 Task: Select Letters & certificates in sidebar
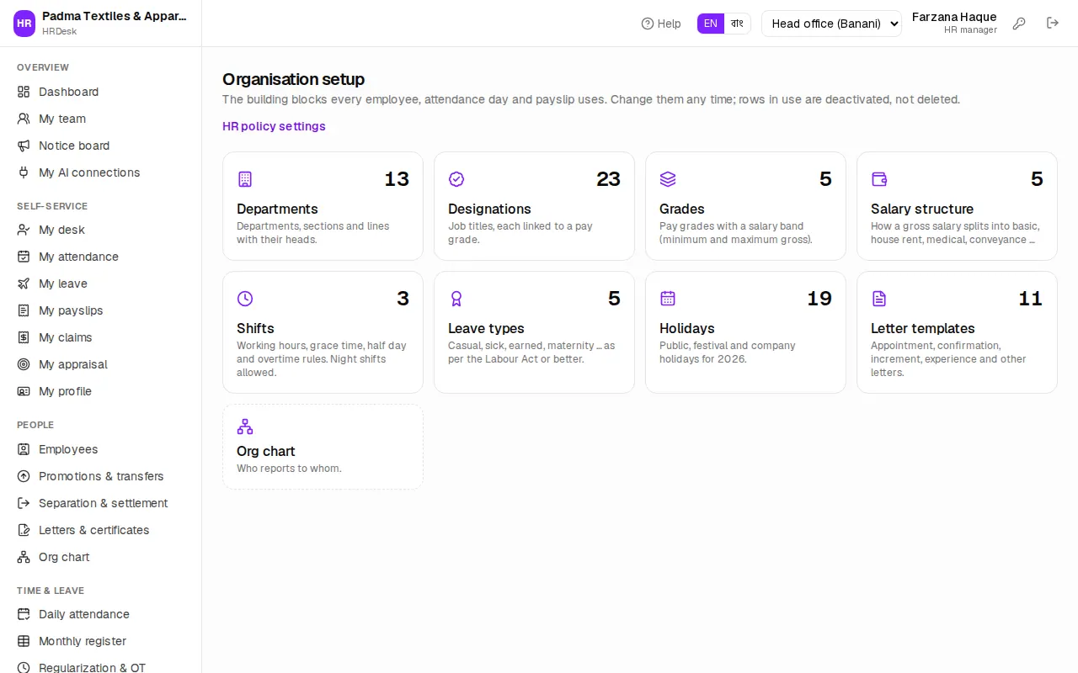click(x=101, y=530)
